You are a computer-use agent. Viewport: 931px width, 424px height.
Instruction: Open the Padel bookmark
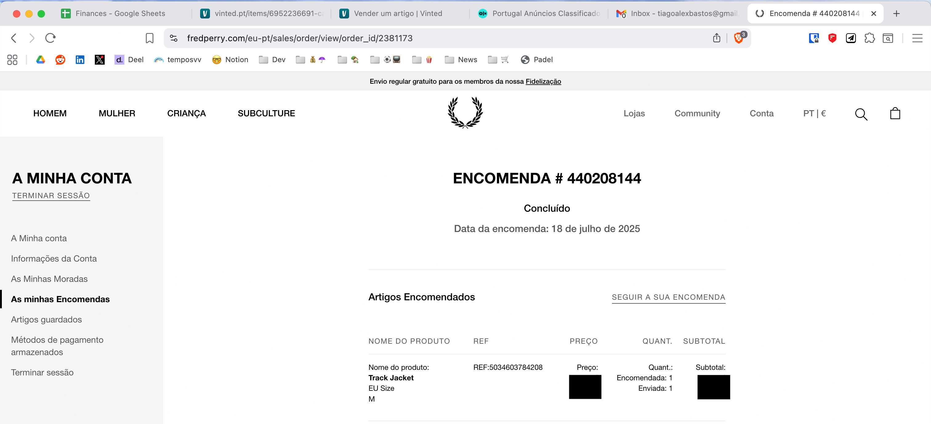537,60
